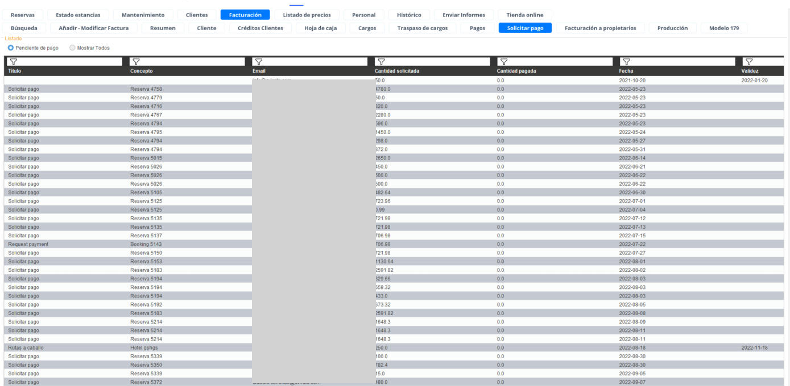Screen dimensions: 790x386
Task: Open the Reservas tab
Action: coord(23,15)
